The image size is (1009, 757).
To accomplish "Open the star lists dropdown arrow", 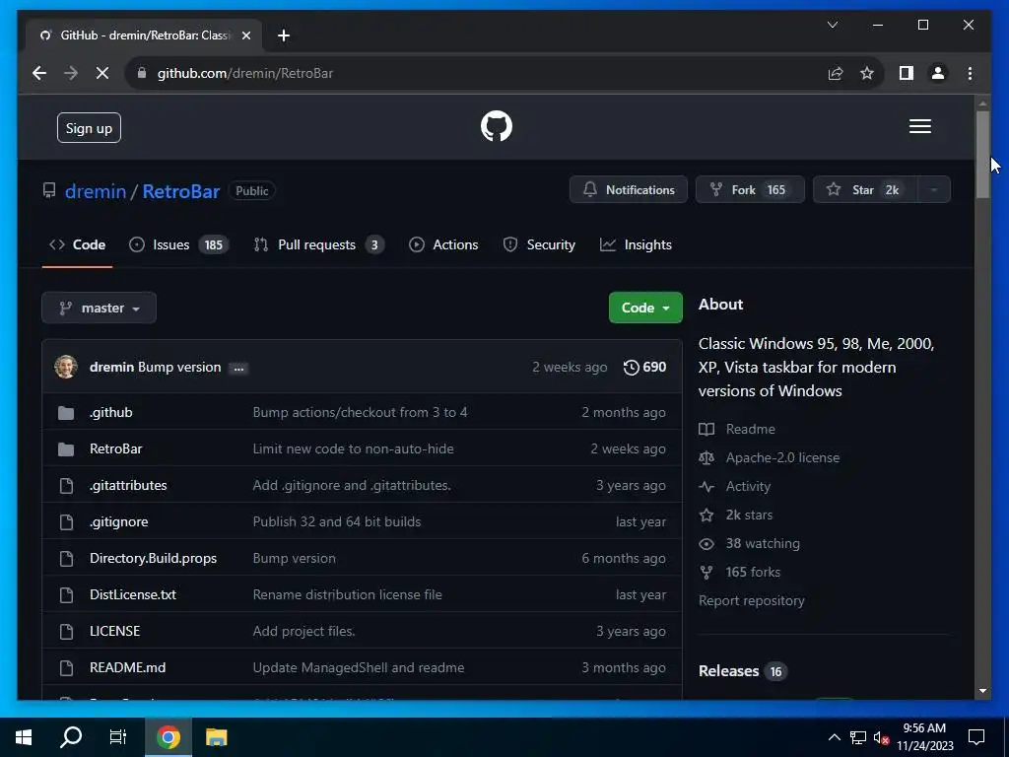I will [934, 190].
